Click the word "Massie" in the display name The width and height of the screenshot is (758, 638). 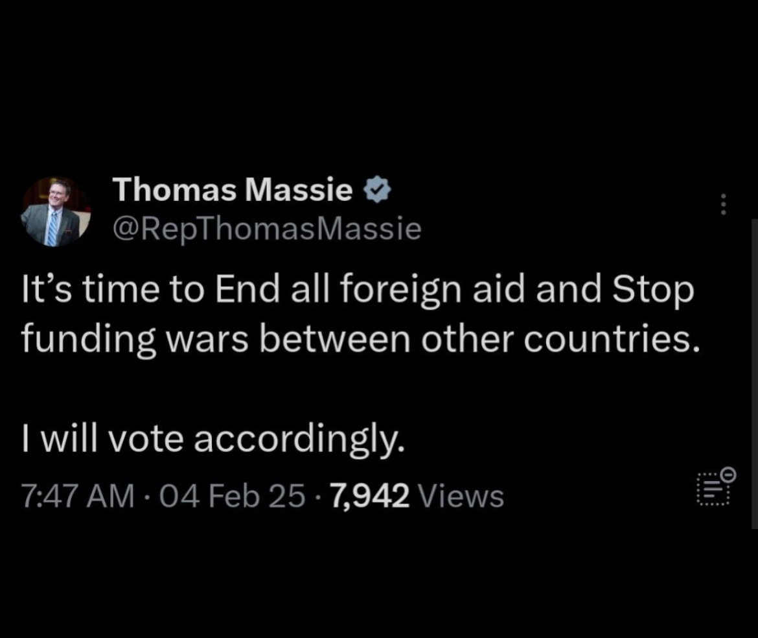coord(299,189)
